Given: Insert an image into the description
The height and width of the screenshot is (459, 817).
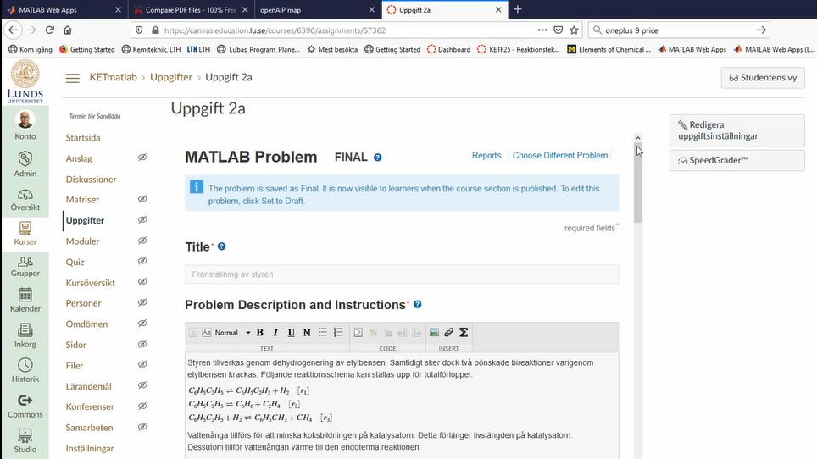Looking at the screenshot, I should [x=434, y=333].
